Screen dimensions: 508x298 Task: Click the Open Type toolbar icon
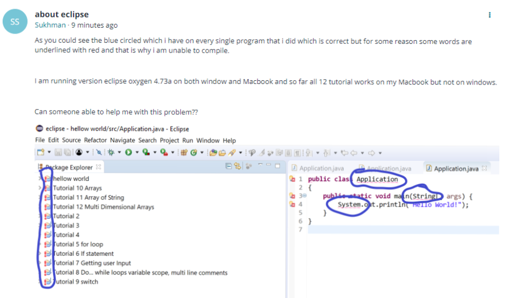coord(213,153)
